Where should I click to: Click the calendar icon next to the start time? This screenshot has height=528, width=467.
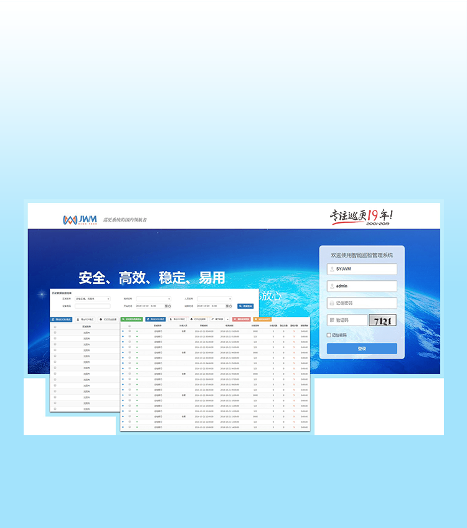166,306
